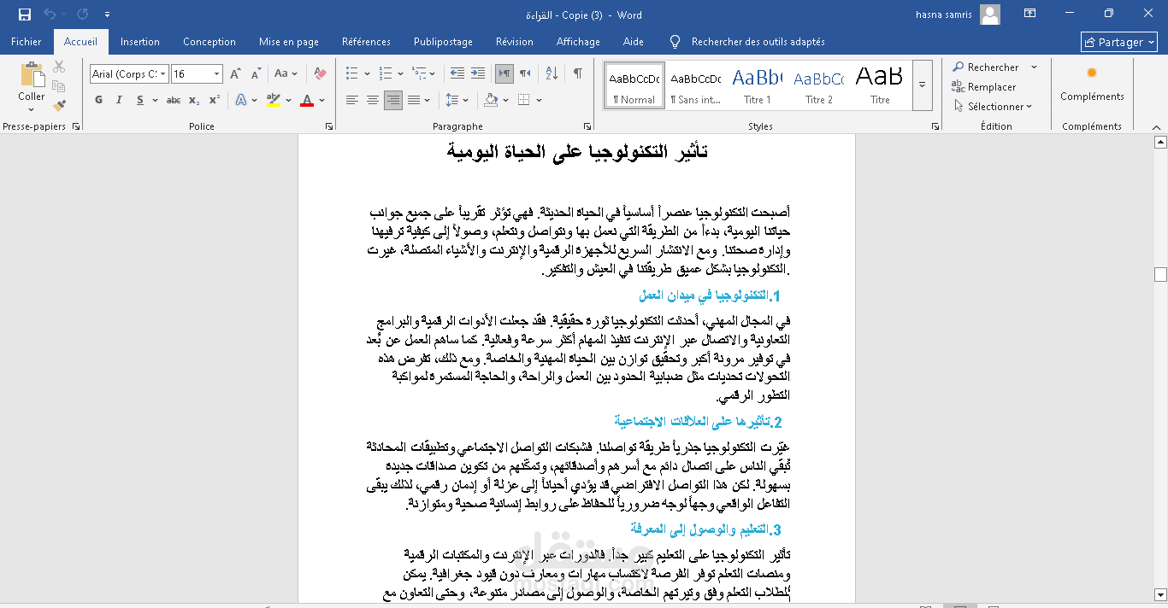1168x608 pixels.
Task: Apply bulleted list icon
Action: pyautogui.click(x=352, y=73)
